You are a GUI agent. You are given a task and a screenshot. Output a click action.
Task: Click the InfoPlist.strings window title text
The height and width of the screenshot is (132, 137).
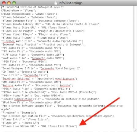[x=70, y=3]
